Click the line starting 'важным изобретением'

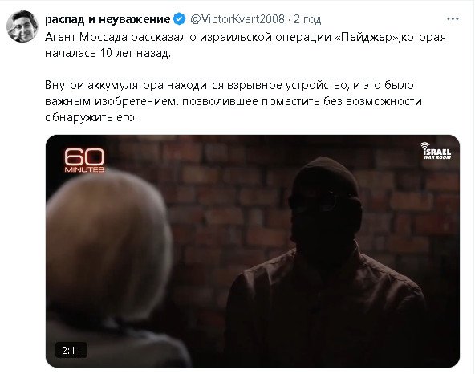tap(233, 101)
